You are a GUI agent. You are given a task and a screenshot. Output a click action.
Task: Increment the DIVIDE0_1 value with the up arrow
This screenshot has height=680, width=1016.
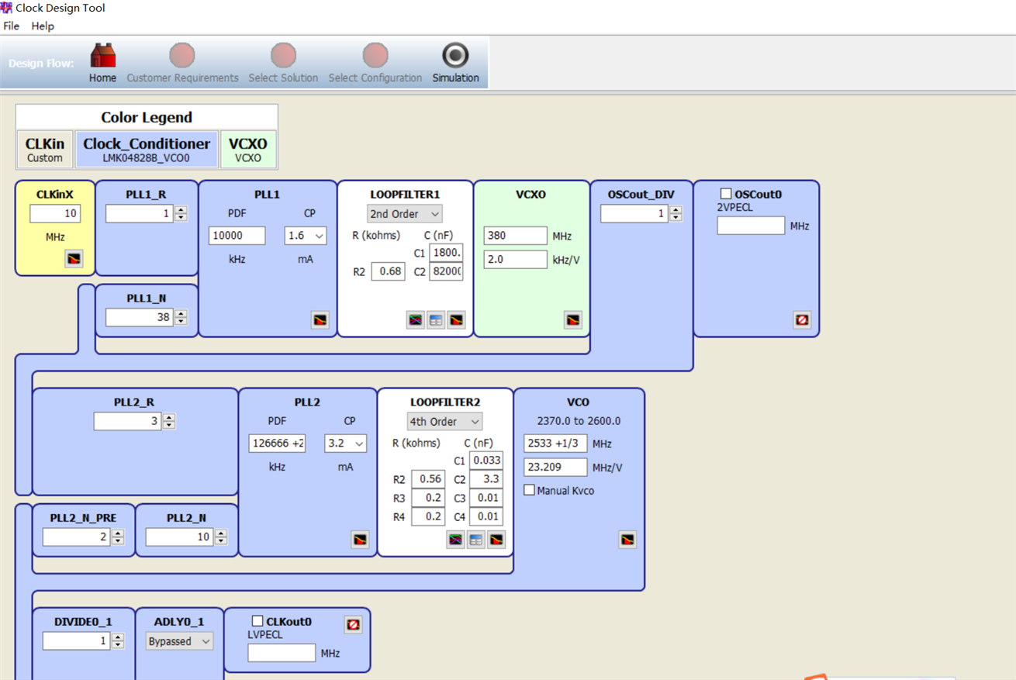click(118, 637)
